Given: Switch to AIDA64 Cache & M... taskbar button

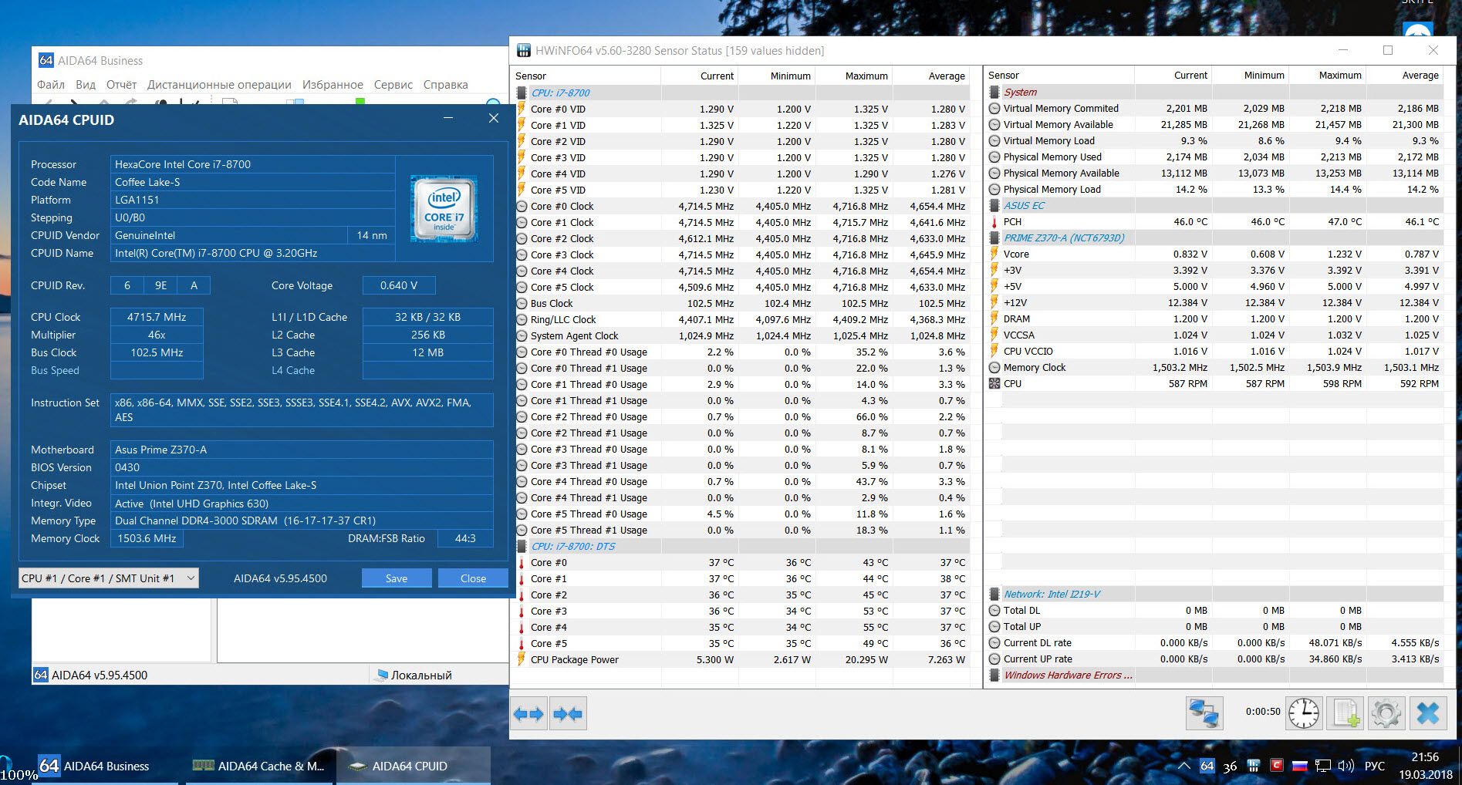Looking at the screenshot, I should click(x=259, y=766).
